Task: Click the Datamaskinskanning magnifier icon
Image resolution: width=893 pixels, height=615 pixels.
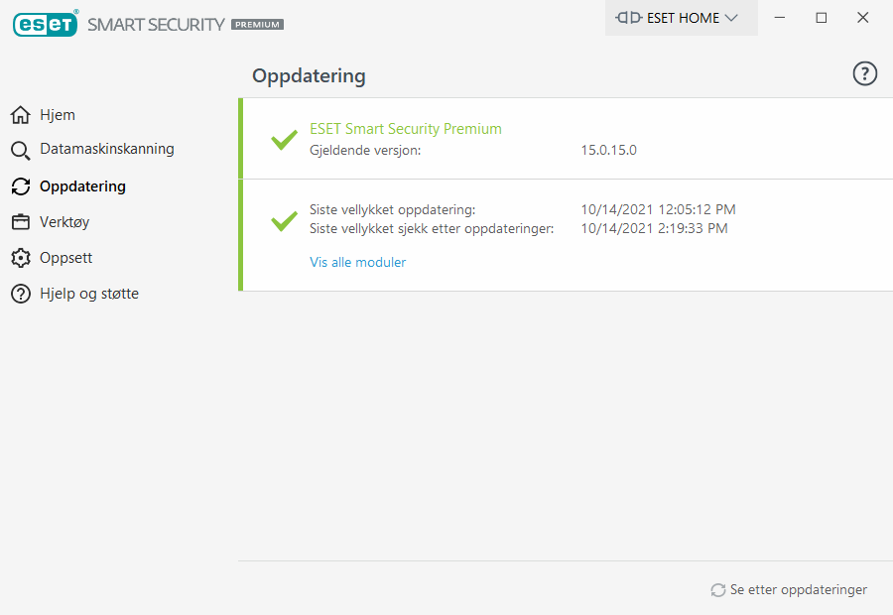Action: 21,151
